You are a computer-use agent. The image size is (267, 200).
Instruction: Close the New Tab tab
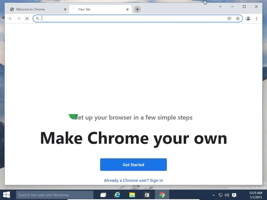click(127, 9)
